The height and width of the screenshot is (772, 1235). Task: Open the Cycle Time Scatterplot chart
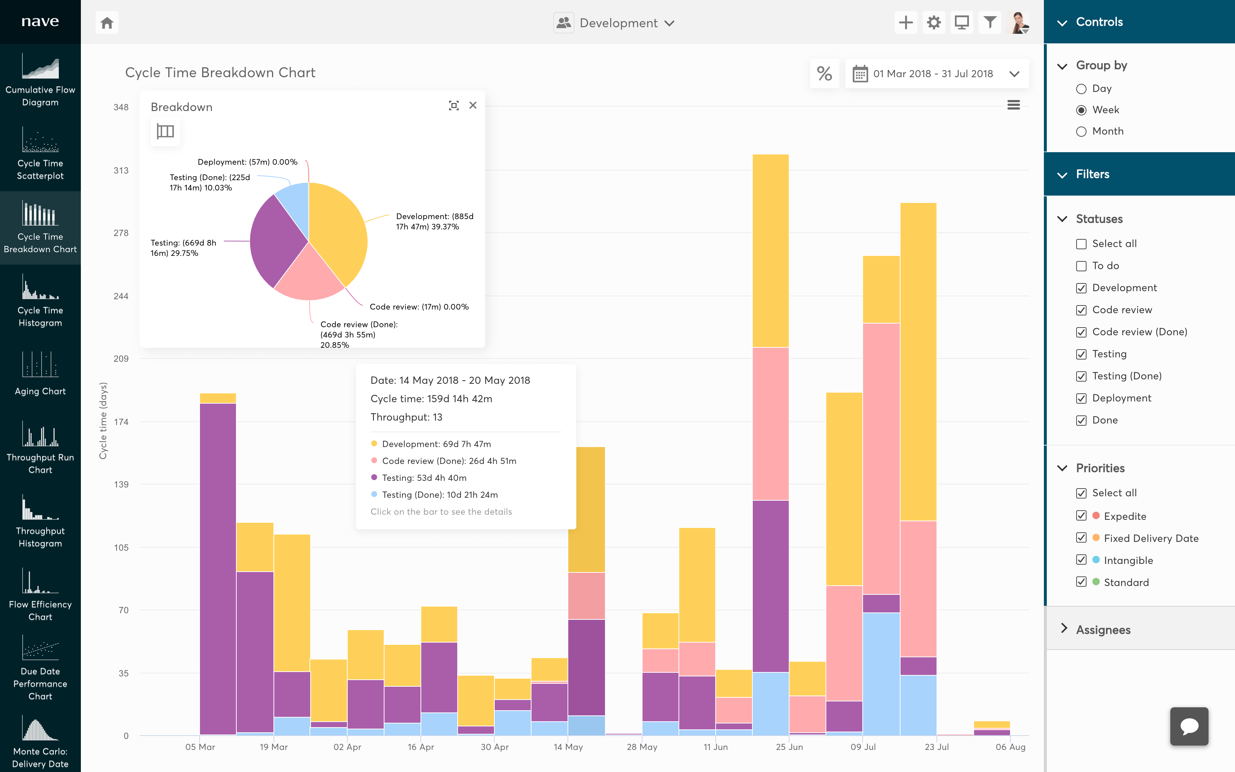coord(40,154)
